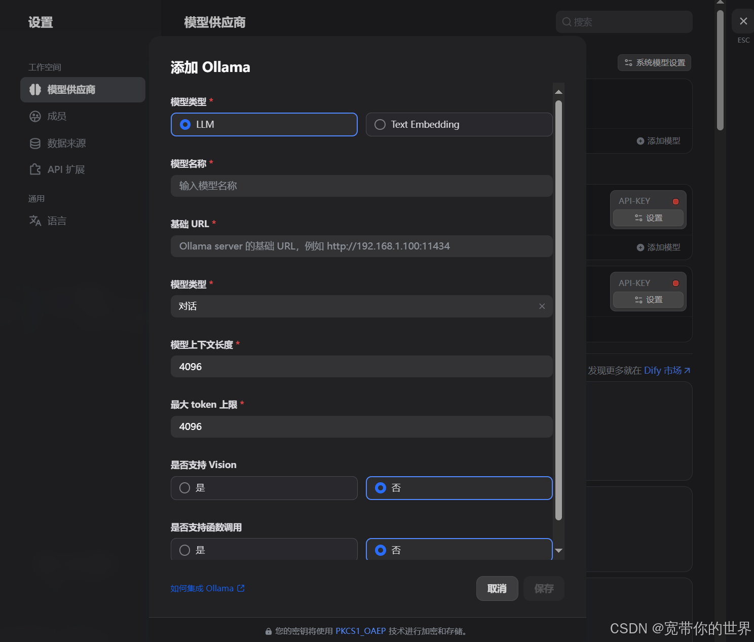Click the 模型上下文长度 field showing 4096
The height and width of the screenshot is (642, 754).
[361, 367]
